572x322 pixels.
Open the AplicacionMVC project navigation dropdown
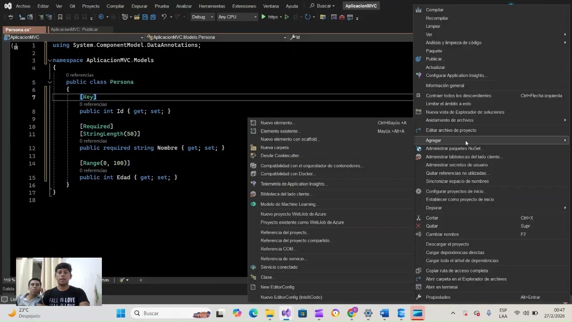[x=73, y=37]
